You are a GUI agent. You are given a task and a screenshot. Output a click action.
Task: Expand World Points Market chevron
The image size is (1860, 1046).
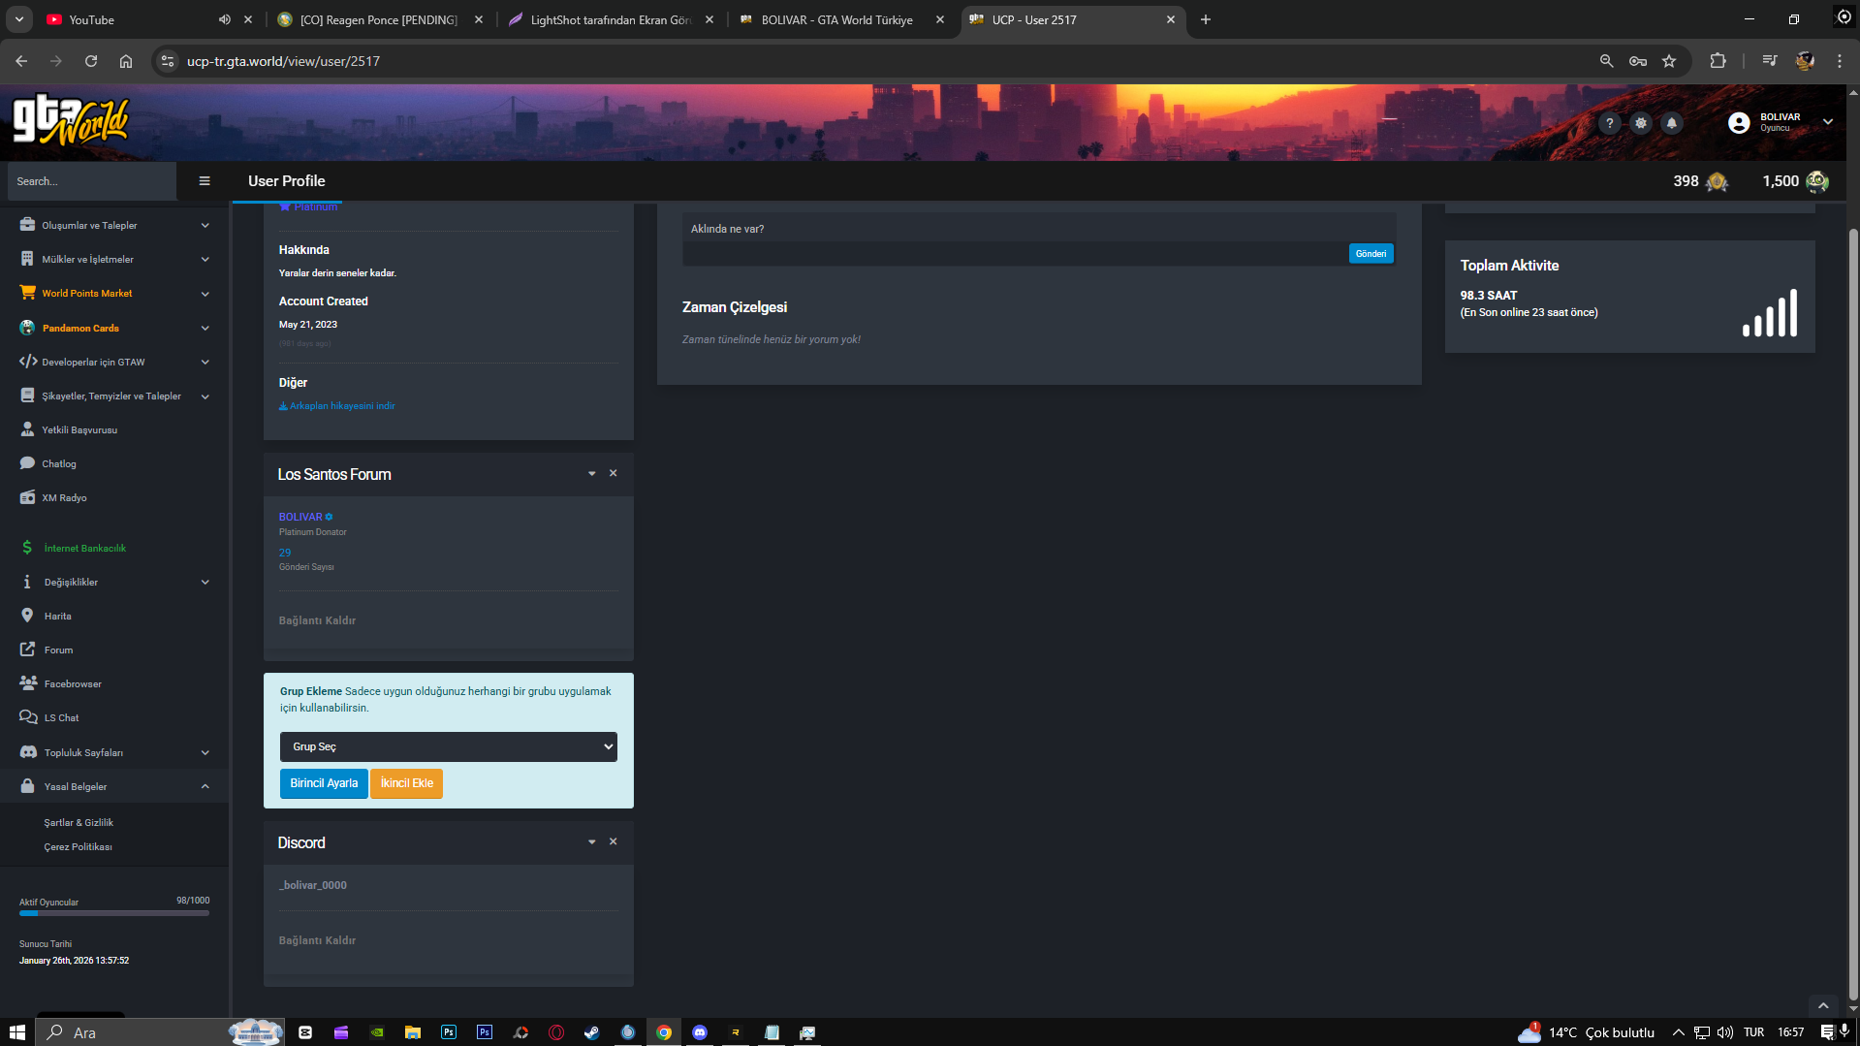click(x=205, y=294)
